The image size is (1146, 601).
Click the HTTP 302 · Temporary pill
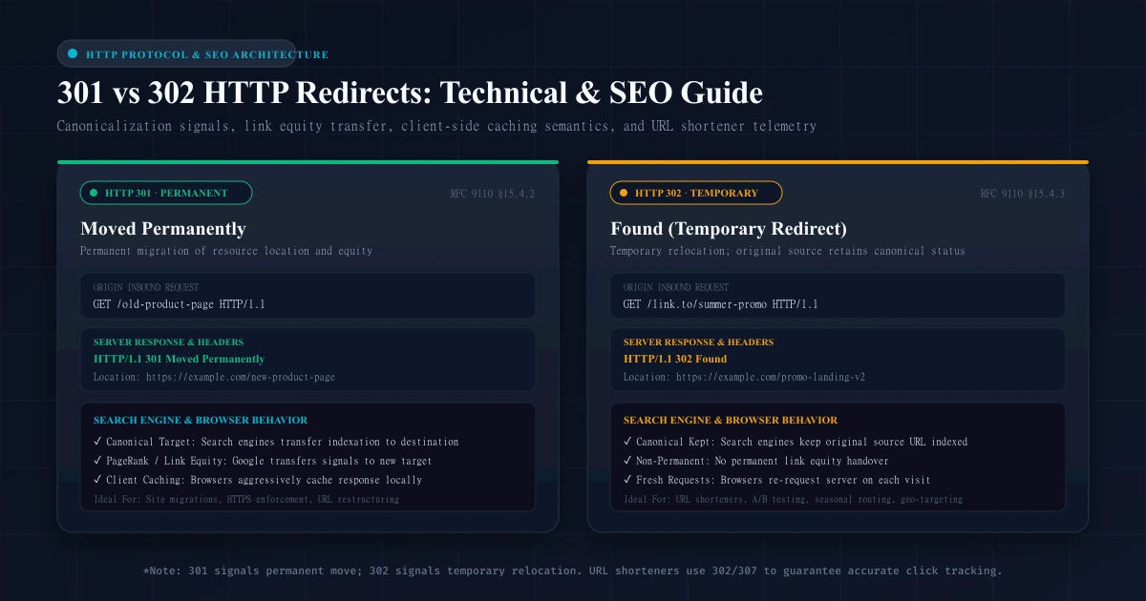(x=696, y=193)
